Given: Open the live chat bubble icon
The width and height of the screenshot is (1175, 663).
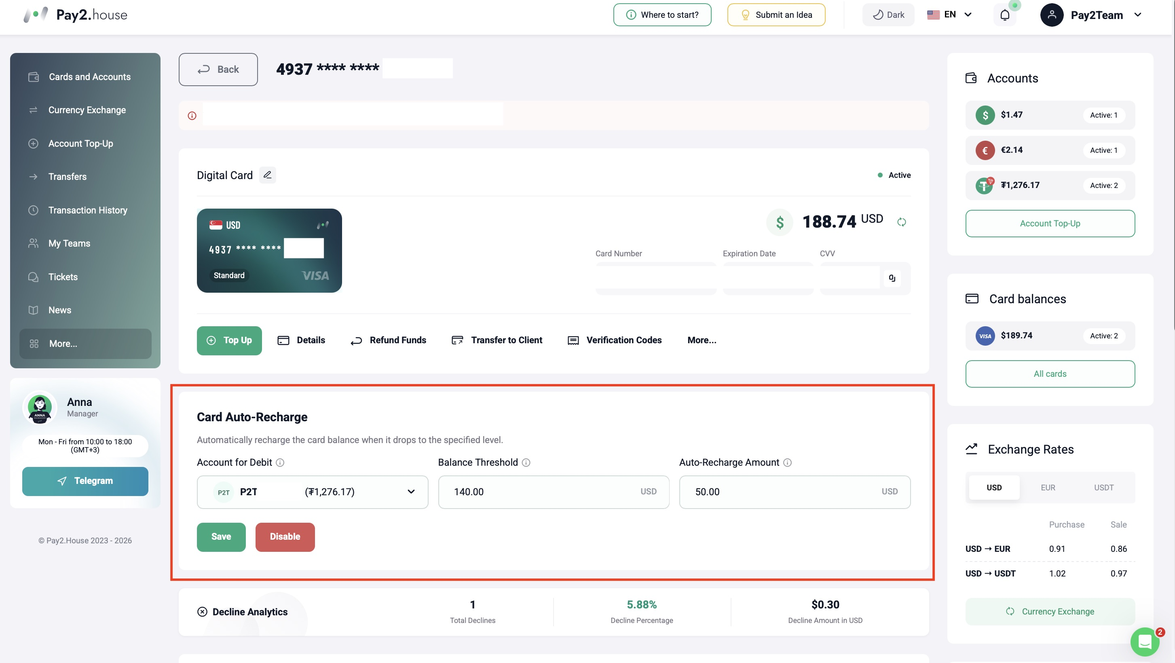Looking at the screenshot, I should tap(1145, 642).
